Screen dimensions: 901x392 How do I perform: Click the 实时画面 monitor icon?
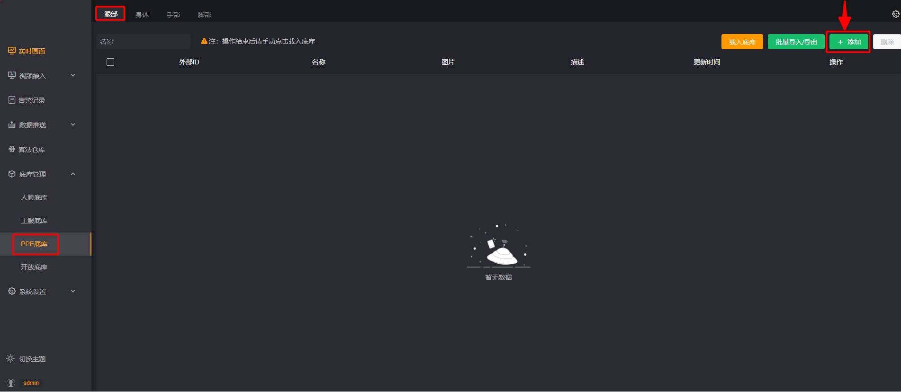[x=12, y=51]
